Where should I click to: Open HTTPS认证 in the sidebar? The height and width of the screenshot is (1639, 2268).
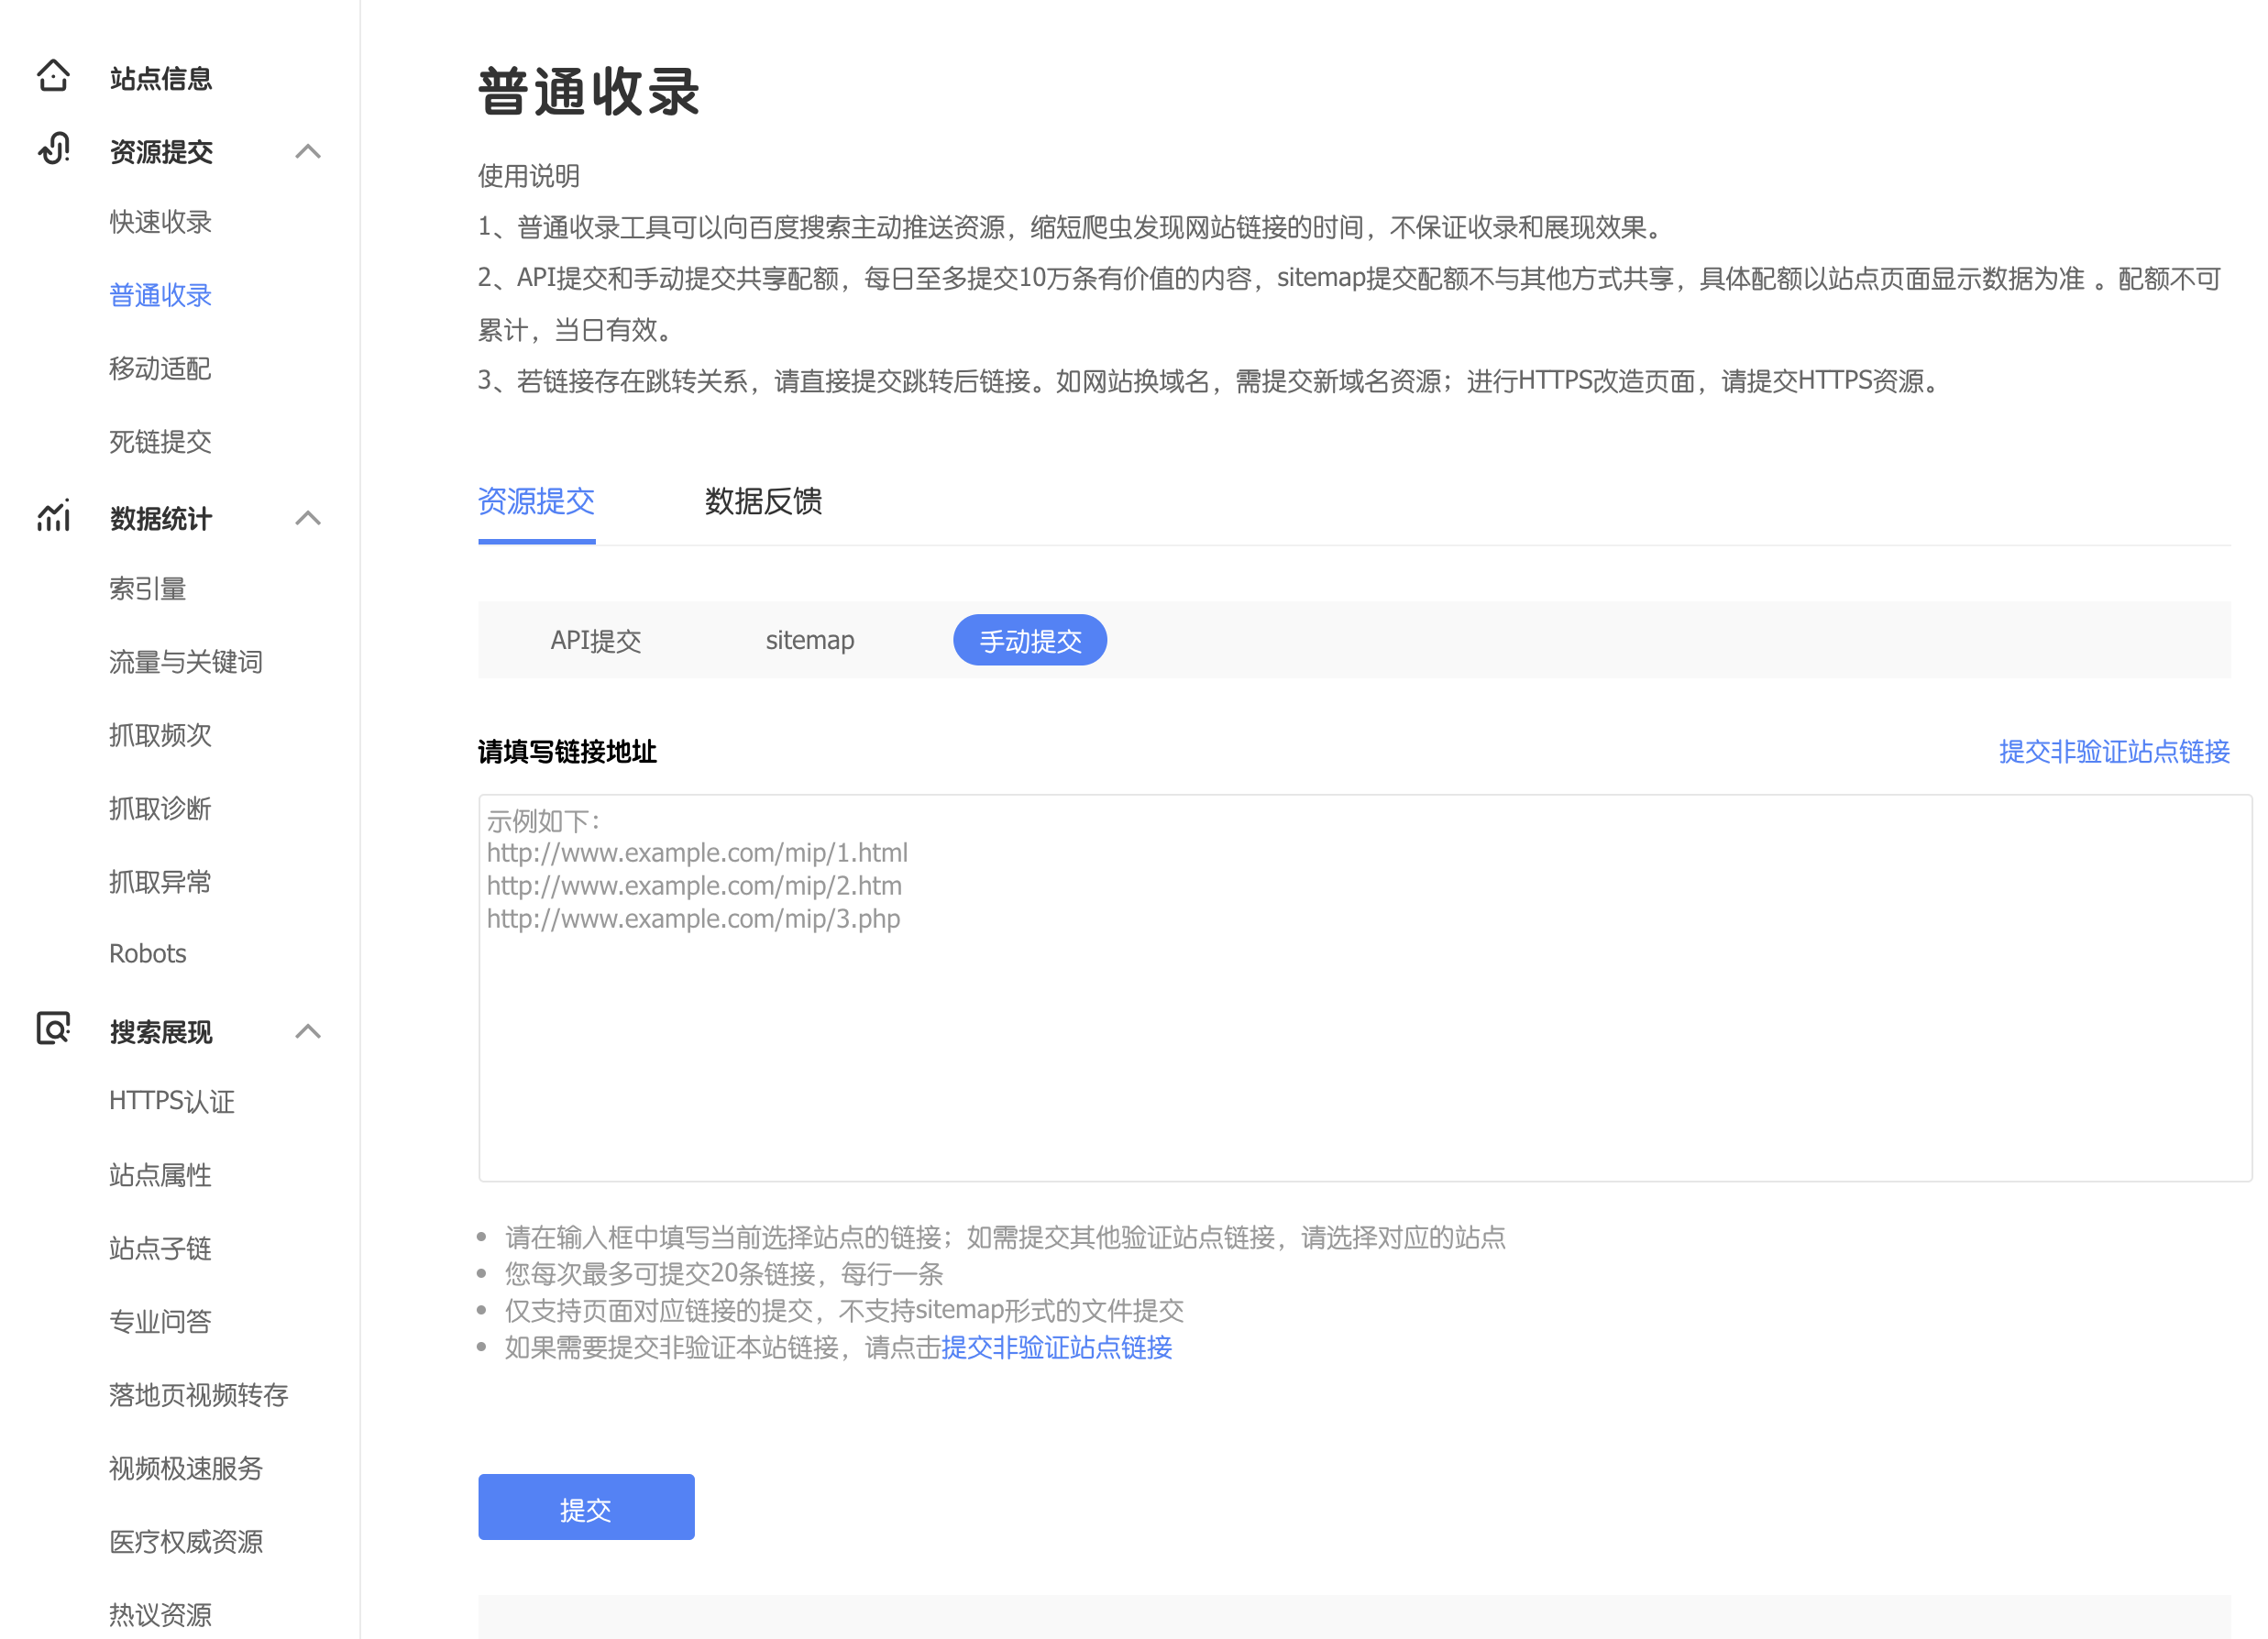pyautogui.click(x=172, y=1101)
